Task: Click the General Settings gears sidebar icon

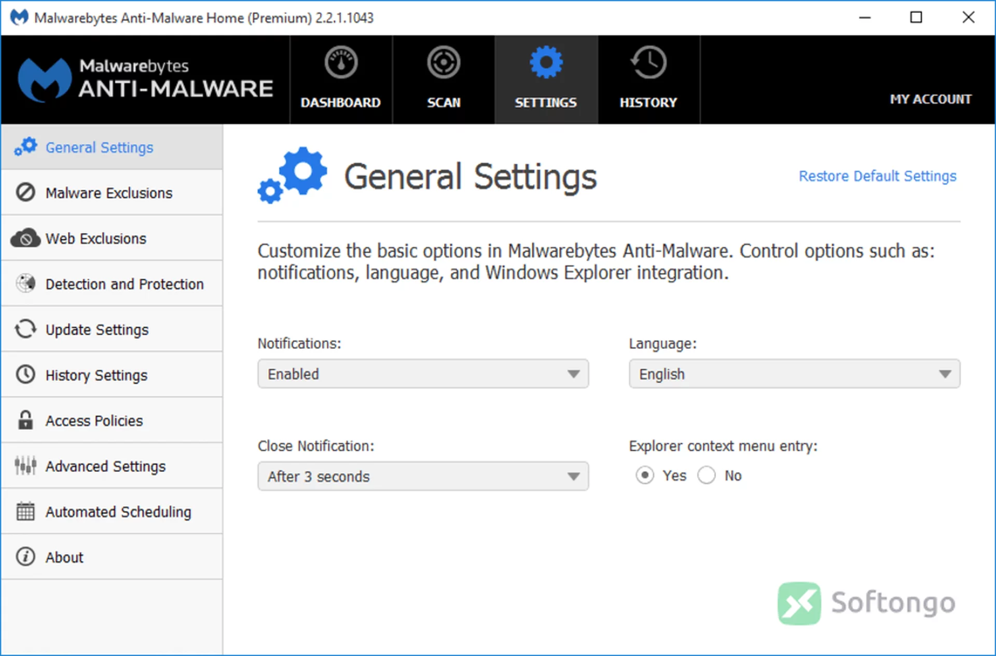Action: [25, 147]
